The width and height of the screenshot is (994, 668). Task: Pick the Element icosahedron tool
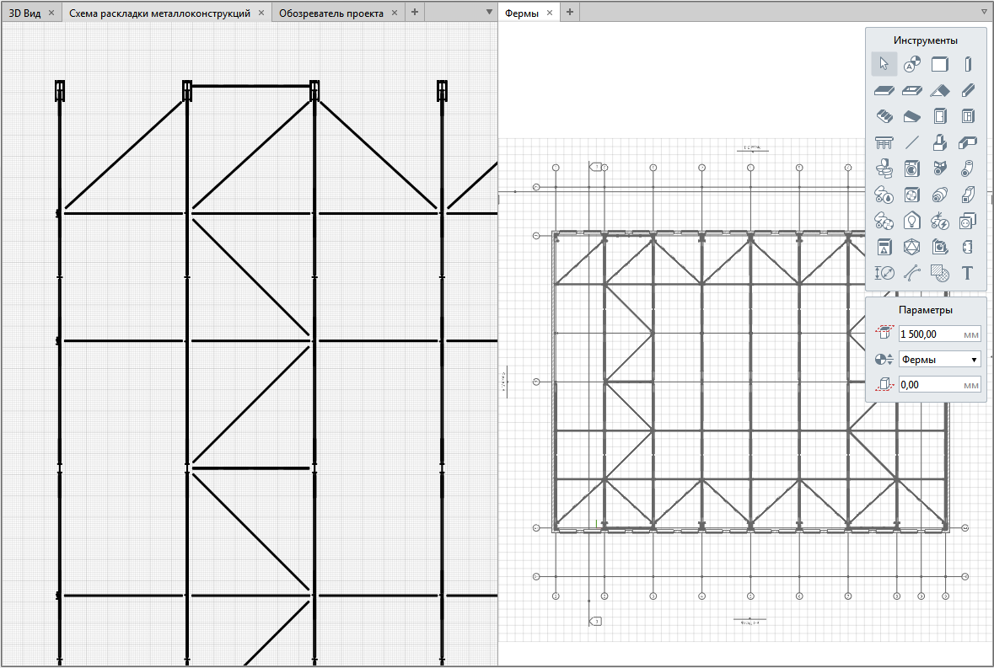point(911,247)
